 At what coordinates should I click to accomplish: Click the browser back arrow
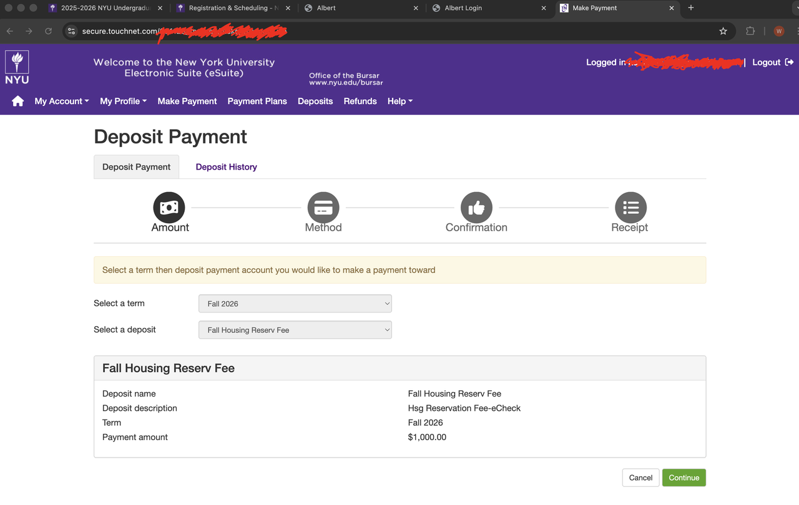tap(10, 31)
